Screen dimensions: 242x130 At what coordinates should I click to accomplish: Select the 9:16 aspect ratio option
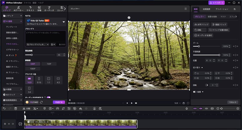click(39, 80)
